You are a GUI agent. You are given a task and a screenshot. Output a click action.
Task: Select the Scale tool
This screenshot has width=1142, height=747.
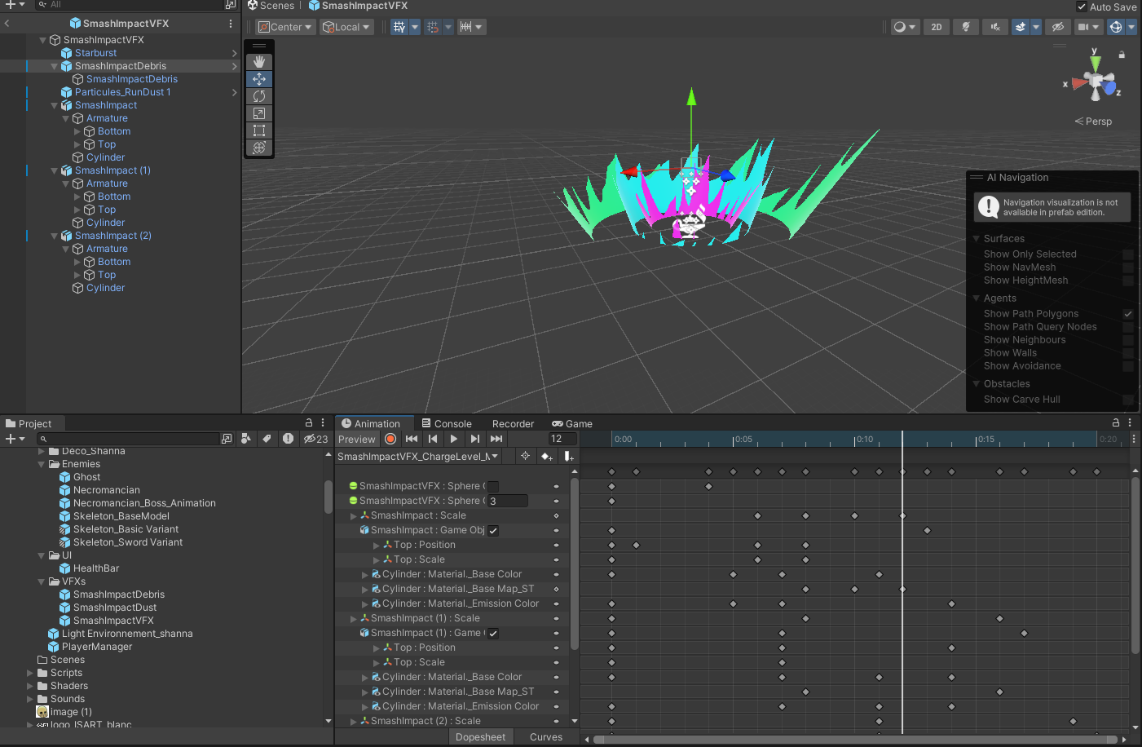pyautogui.click(x=259, y=113)
